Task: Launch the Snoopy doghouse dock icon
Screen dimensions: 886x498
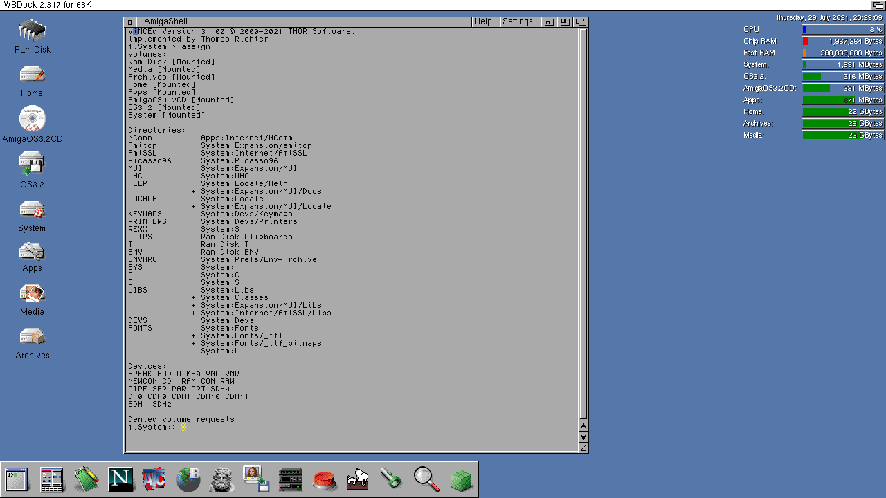Action: pos(358,479)
